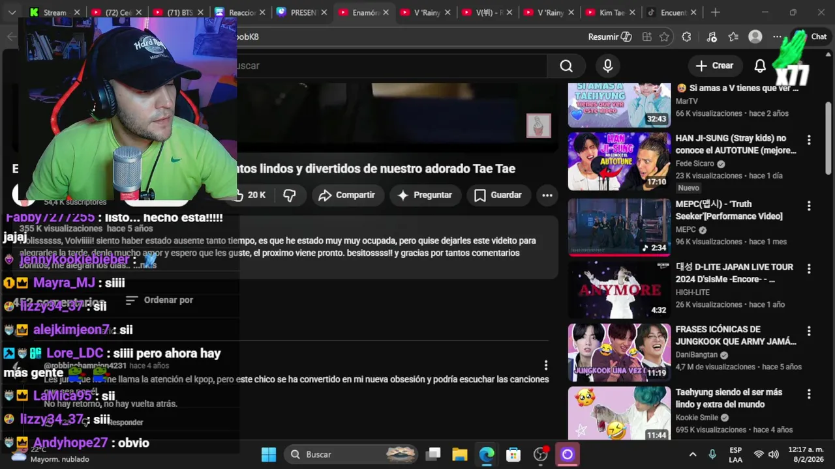Image resolution: width=835 pixels, height=469 pixels.
Task: Click the taskbar Buscar search box
Action: (x=352, y=455)
